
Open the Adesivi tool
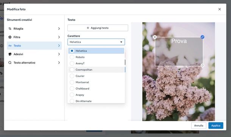click(x=34, y=54)
